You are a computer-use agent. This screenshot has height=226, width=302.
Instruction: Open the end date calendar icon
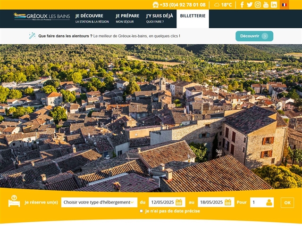tap(228, 202)
